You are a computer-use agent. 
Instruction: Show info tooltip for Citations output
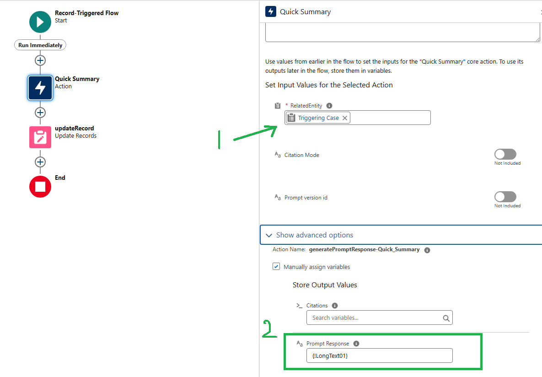335,306
